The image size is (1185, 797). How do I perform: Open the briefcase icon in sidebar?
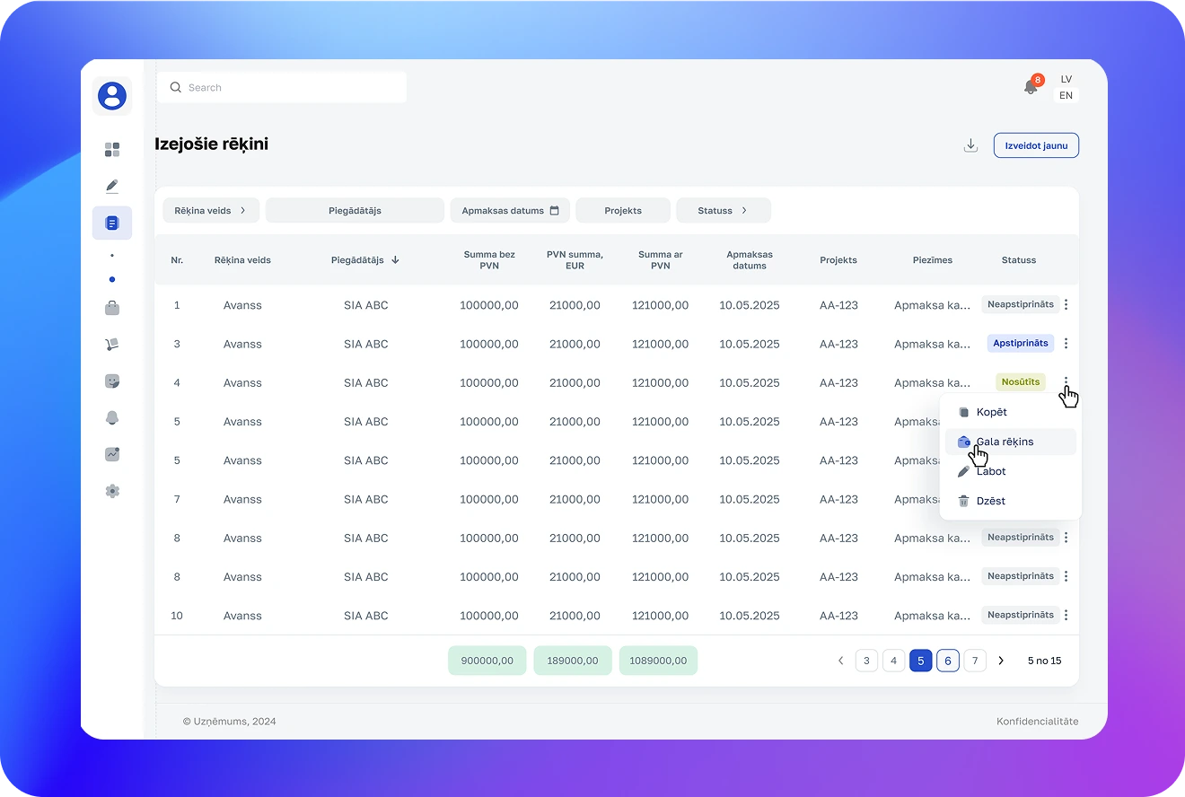[x=112, y=309]
